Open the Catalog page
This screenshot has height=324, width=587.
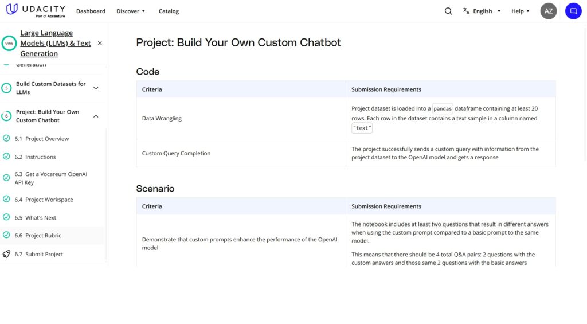169,11
